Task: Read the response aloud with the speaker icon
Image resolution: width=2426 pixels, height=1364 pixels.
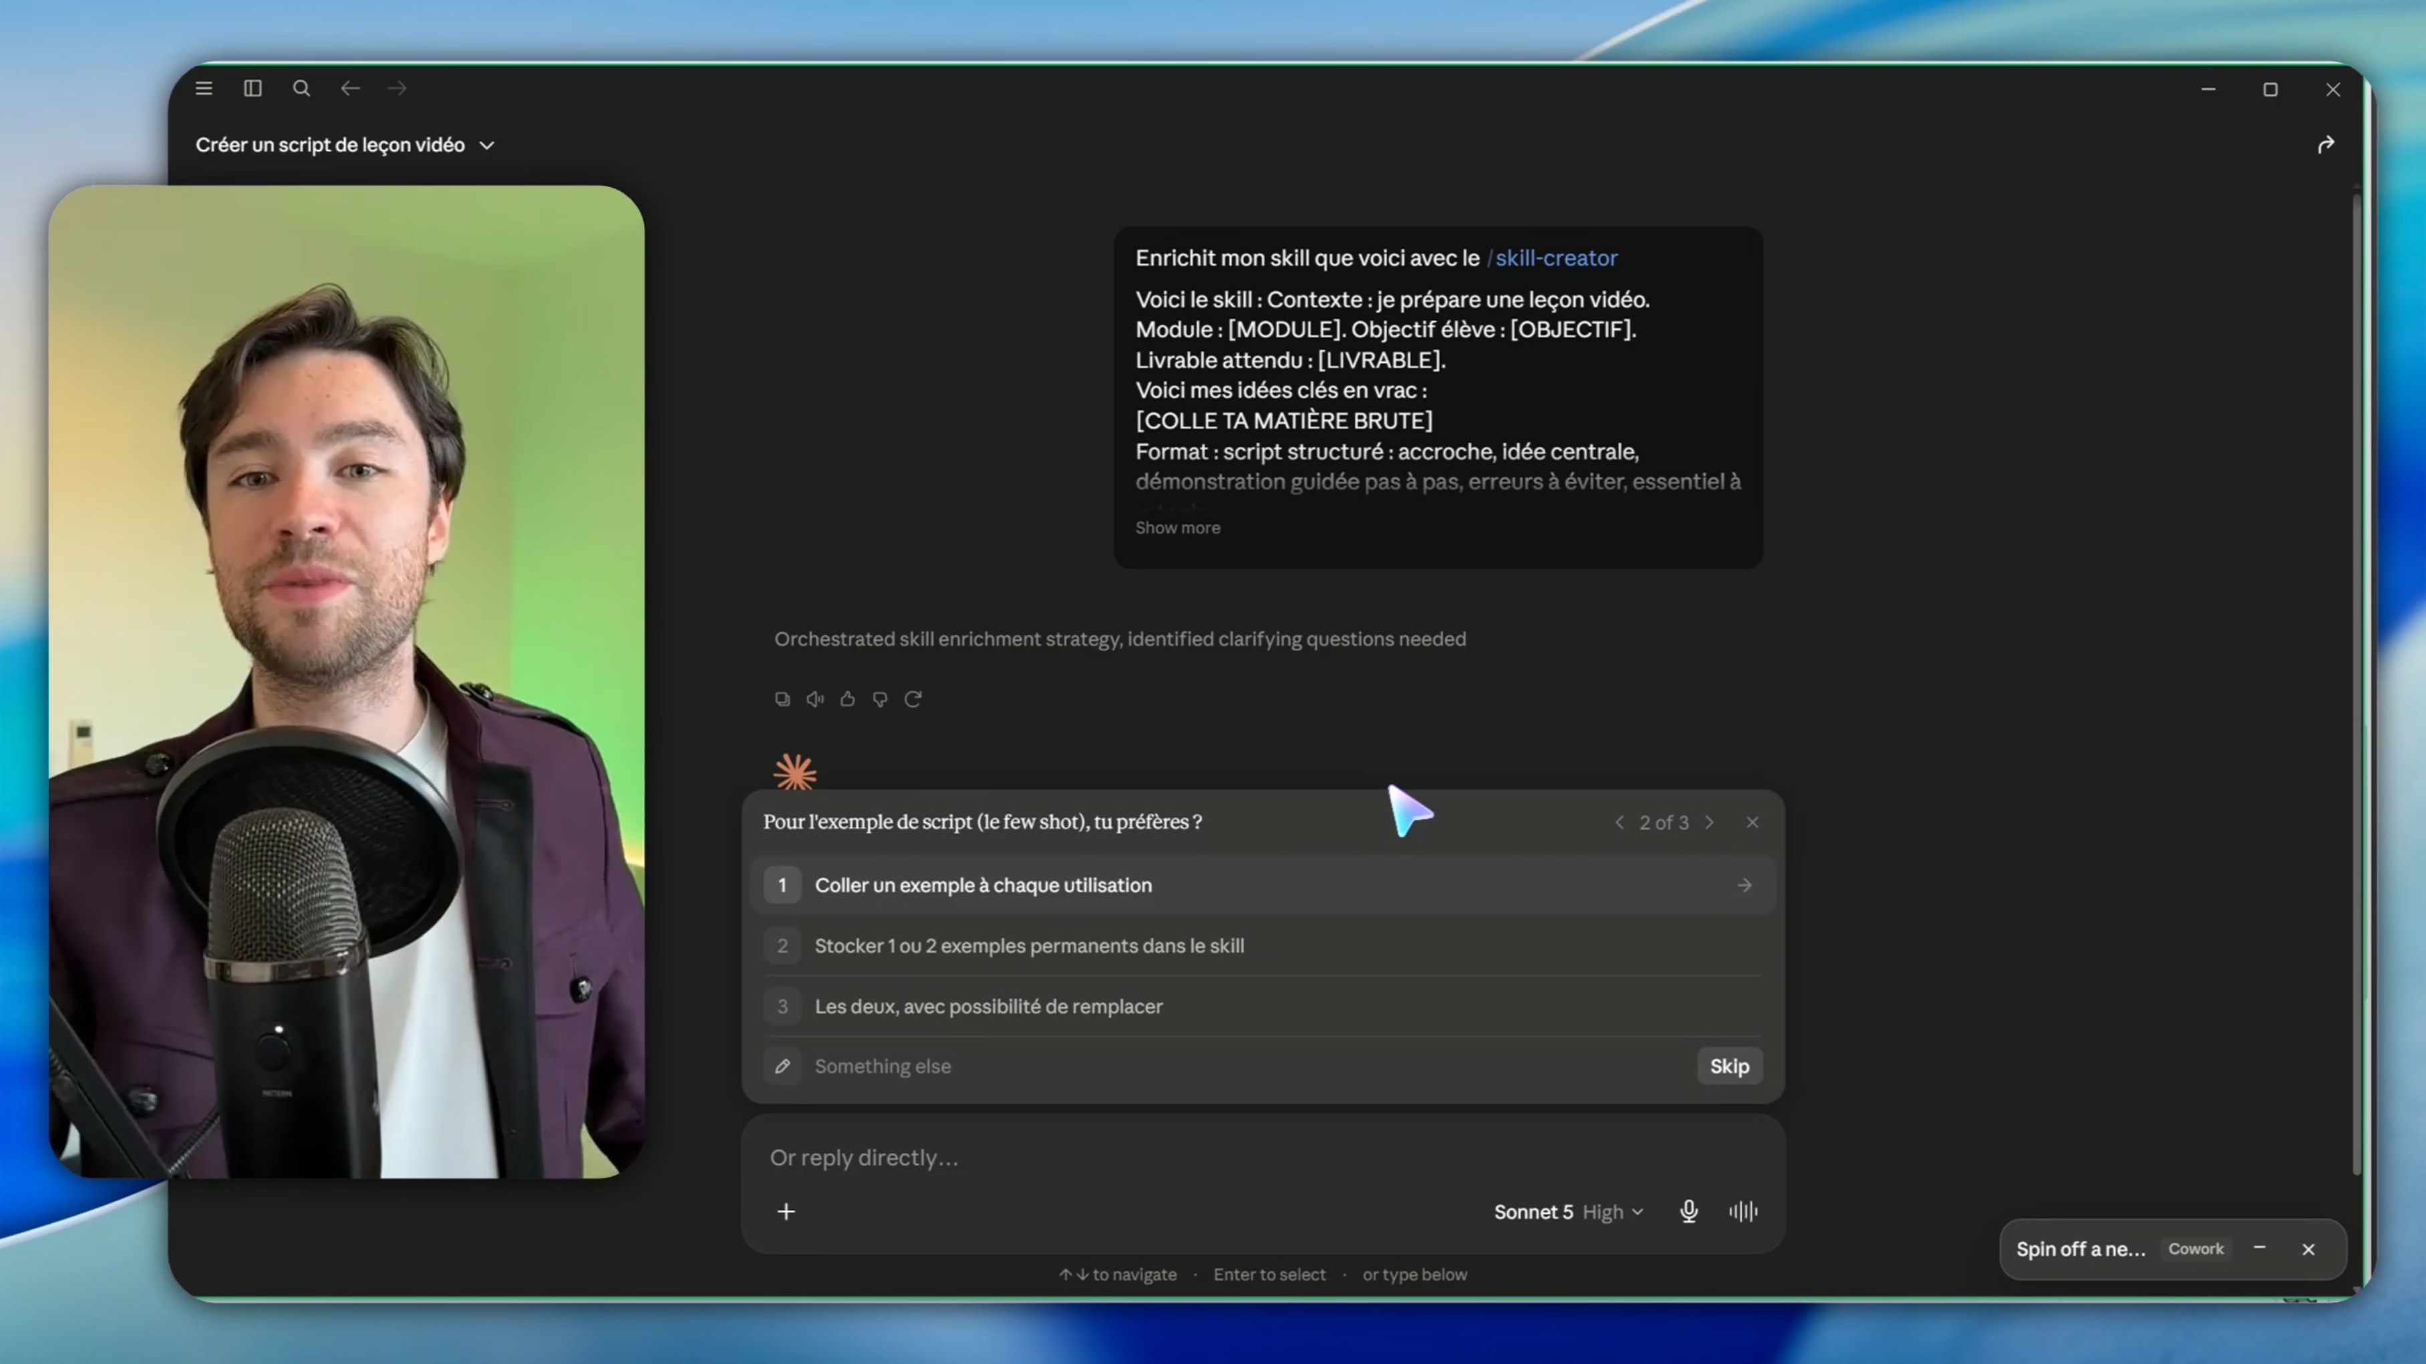Action: click(816, 699)
